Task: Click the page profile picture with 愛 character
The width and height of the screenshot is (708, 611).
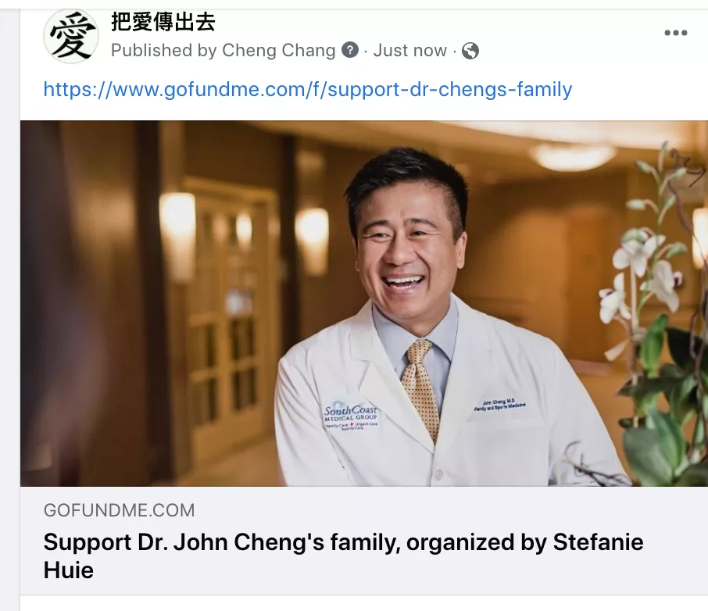Action: (x=71, y=36)
